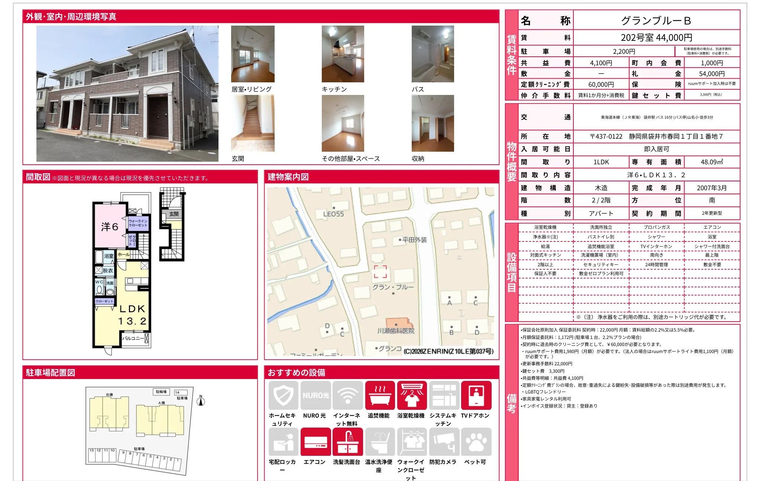Click the 1LDK layout value

tap(601, 162)
